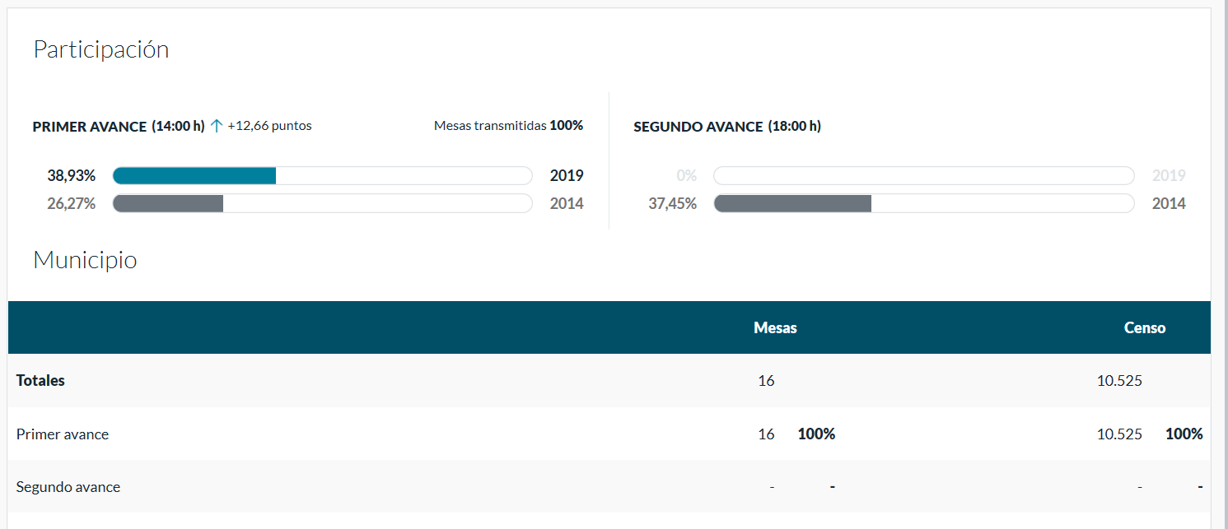Click the Mesas transmitidas 100% text
Viewport: 1228px width, 529px height.
(x=508, y=126)
